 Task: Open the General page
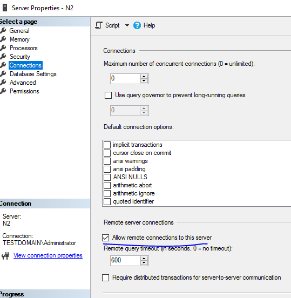point(19,31)
